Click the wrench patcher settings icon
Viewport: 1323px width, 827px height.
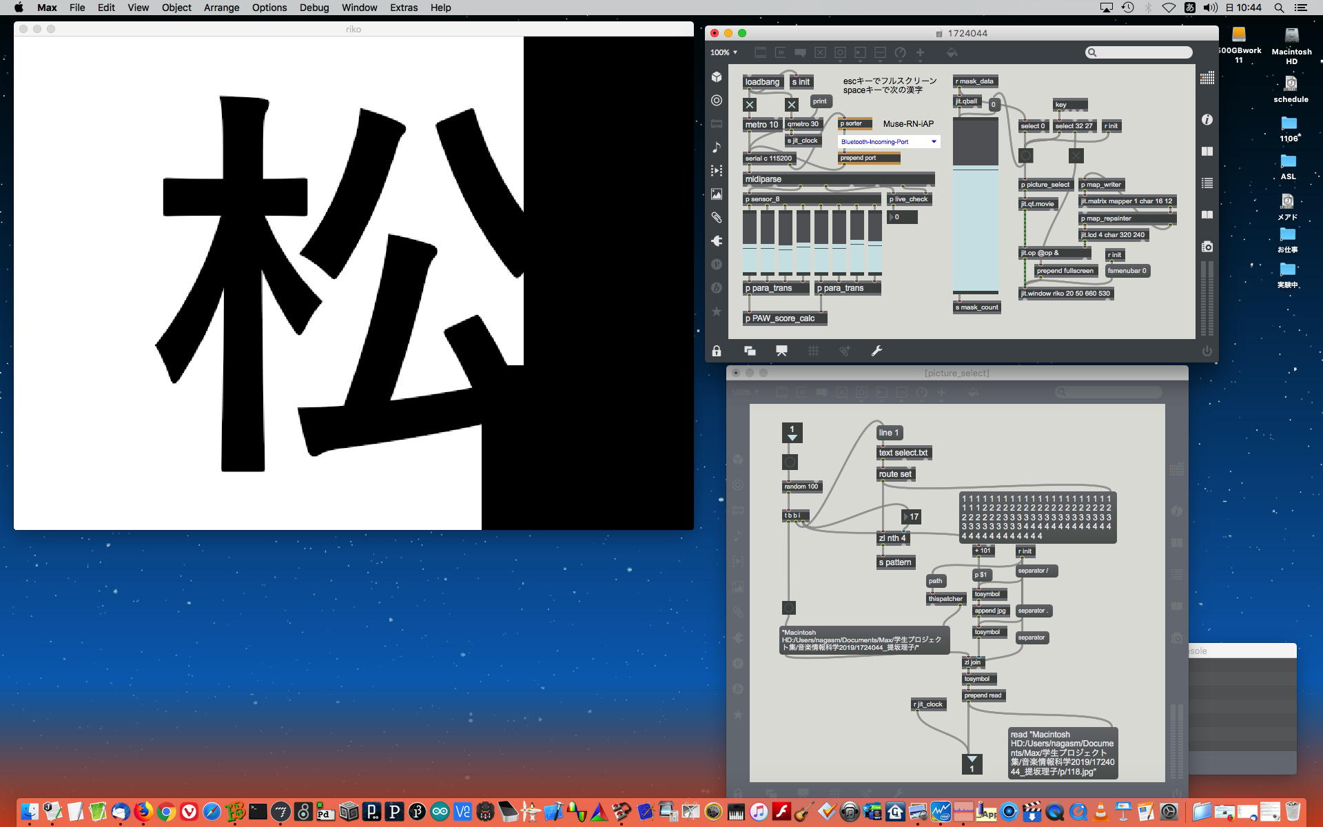(x=876, y=351)
